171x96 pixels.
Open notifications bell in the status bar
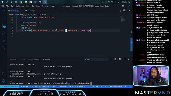[x=129, y=86]
